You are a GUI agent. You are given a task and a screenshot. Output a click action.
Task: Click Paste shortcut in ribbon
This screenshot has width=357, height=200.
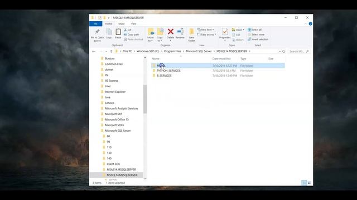coord(133,39)
